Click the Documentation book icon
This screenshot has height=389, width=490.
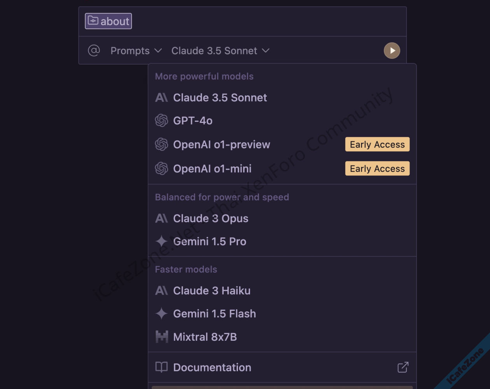click(161, 367)
